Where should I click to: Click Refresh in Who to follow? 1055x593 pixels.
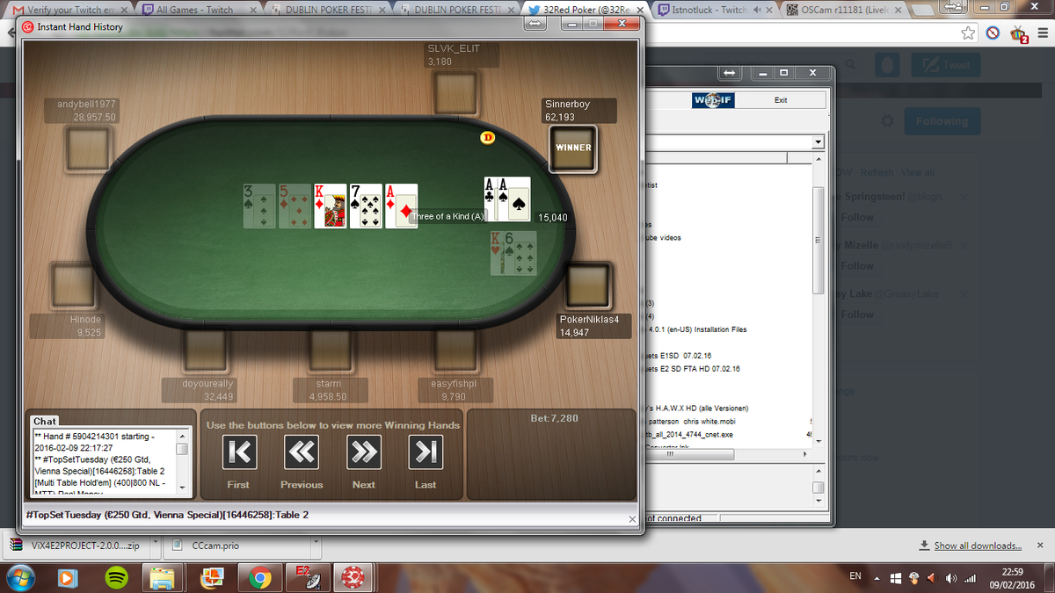(x=876, y=172)
